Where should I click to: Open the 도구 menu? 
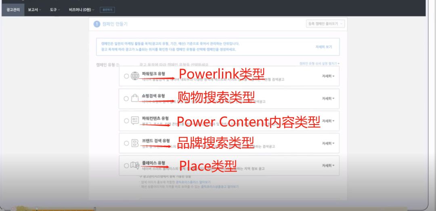coord(55,10)
